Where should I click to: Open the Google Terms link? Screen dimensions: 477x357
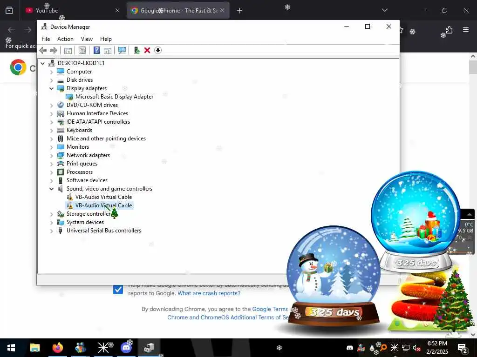pyautogui.click(x=270, y=309)
